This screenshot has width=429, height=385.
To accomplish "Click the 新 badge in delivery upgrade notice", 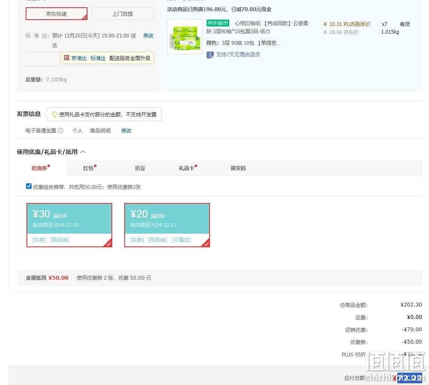I will click(67, 58).
